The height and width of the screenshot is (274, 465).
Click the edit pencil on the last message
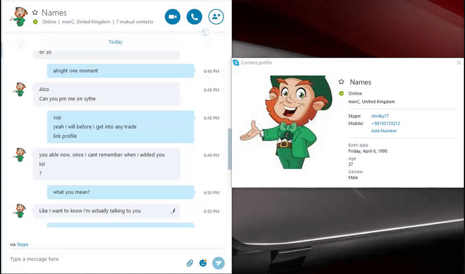point(173,211)
